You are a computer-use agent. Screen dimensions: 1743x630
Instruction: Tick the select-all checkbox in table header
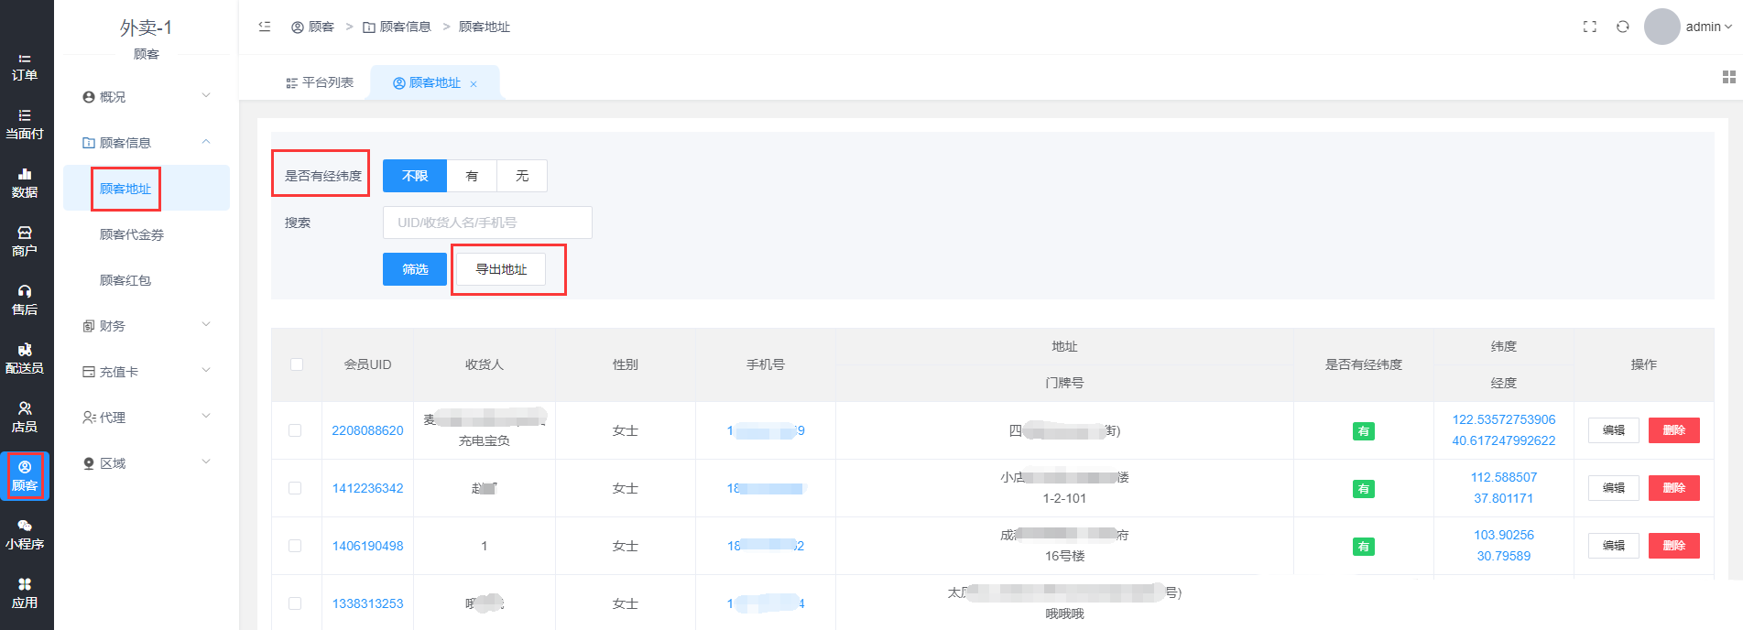[297, 364]
